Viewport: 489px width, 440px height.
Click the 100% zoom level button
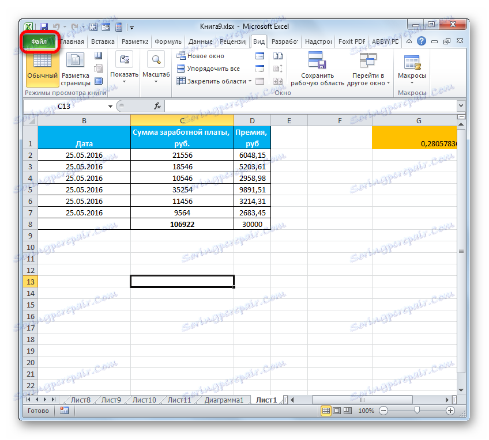[x=366, y=411]
